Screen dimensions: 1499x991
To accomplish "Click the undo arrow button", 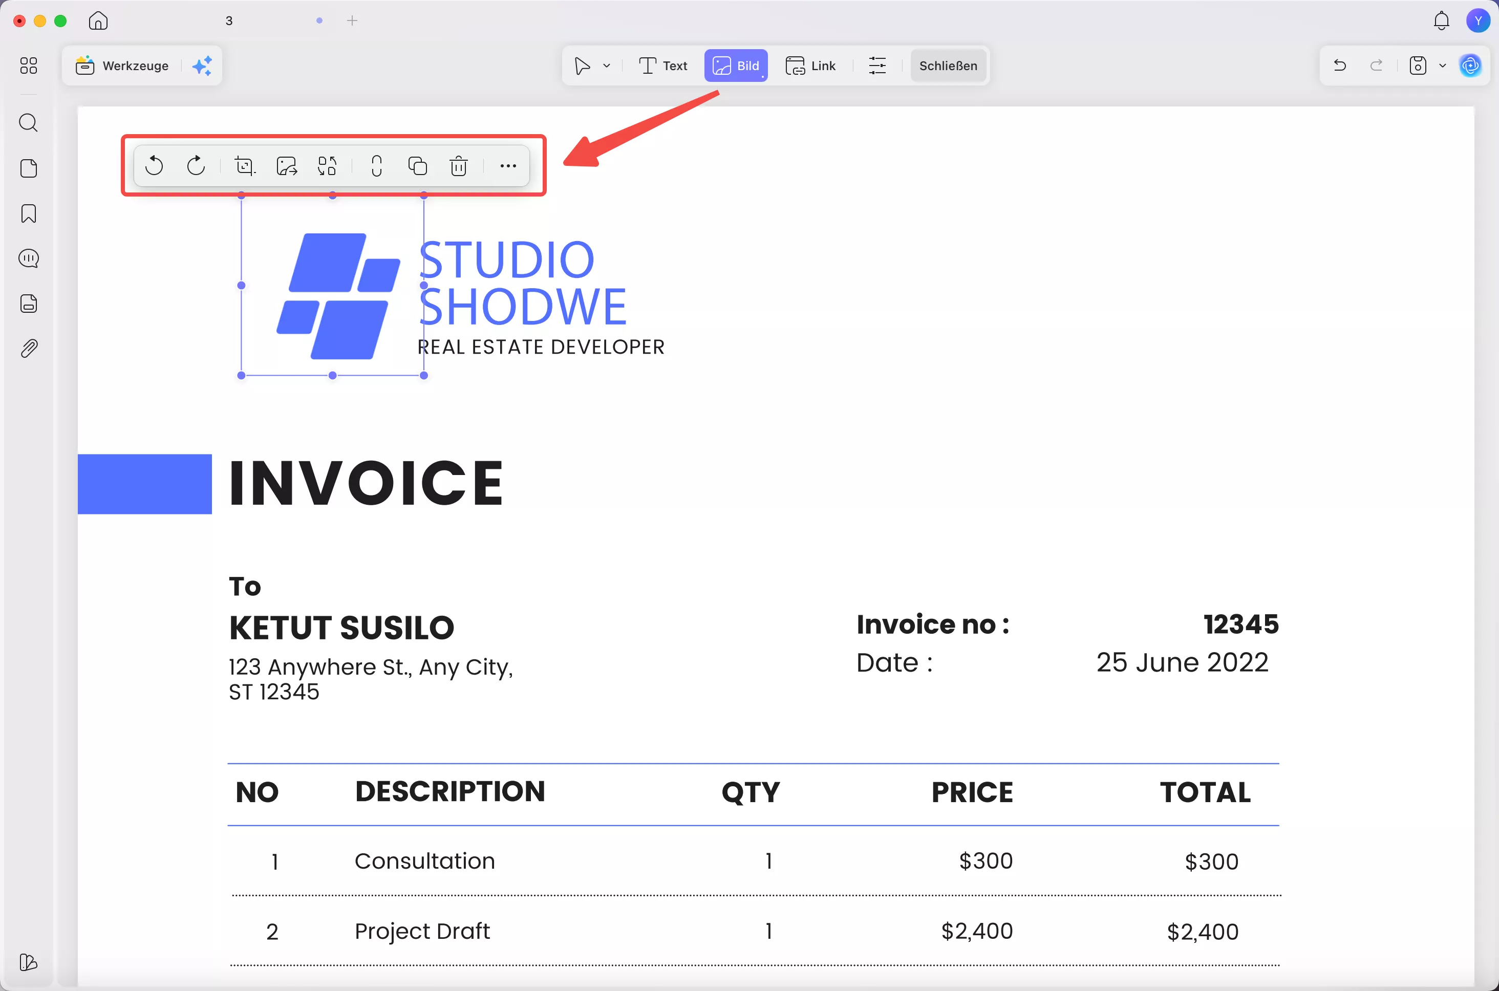I will point(1339,66).
